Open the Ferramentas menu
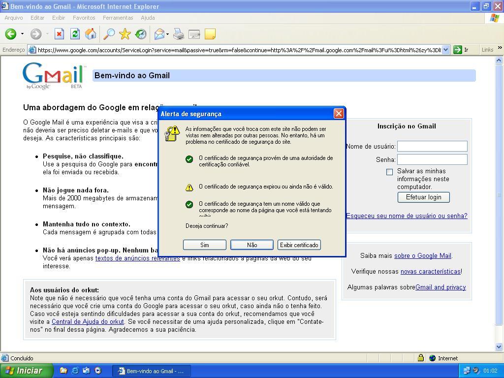504x378 pixels. (x=118, y=18)
